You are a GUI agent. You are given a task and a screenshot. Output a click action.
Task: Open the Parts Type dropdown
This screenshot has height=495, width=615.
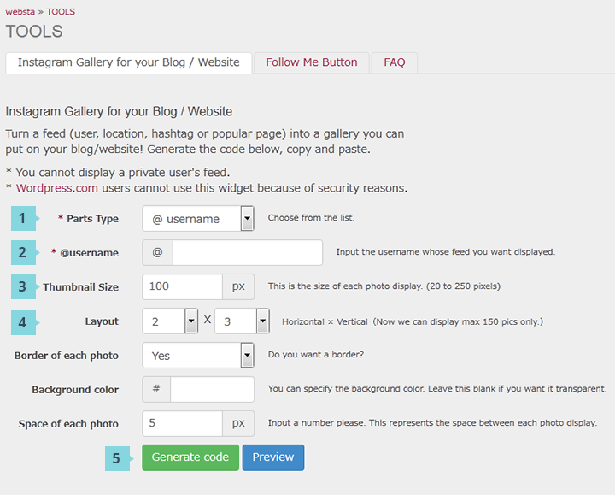coord(198,218)
